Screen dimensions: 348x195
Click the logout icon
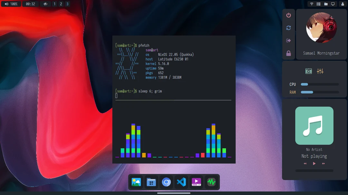[x=288, y=40]
